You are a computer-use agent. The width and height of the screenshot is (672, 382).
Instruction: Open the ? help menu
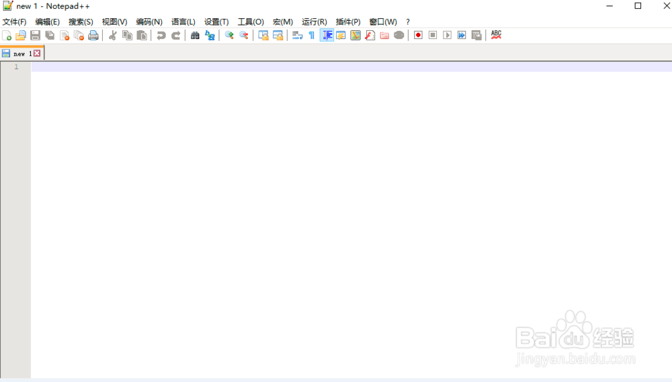click(x=408, y=22)
